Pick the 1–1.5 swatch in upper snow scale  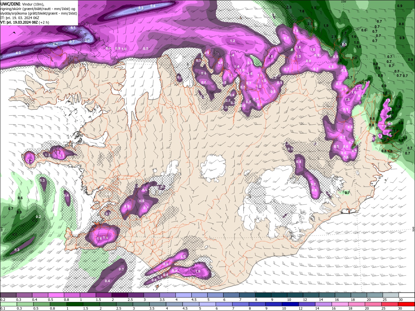click(88, 295)
